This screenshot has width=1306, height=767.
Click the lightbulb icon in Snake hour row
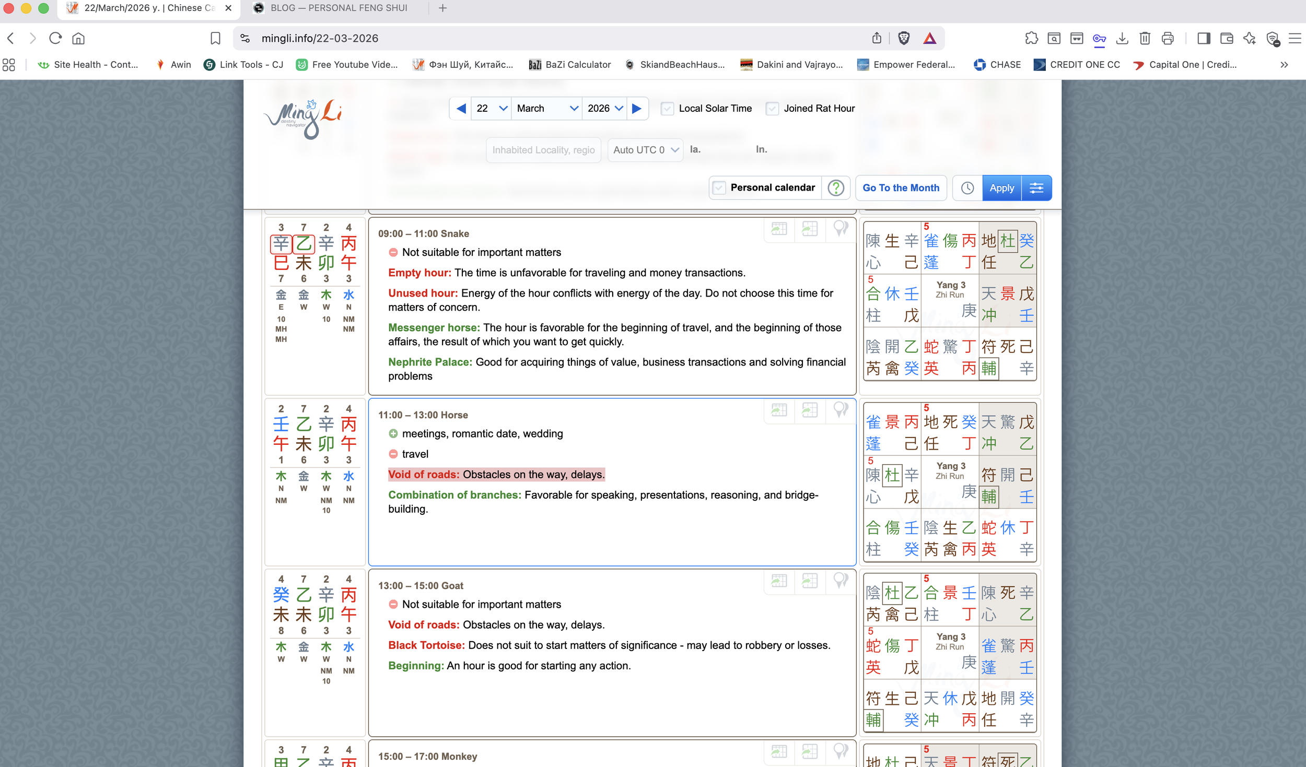click(x=841, y=229)
